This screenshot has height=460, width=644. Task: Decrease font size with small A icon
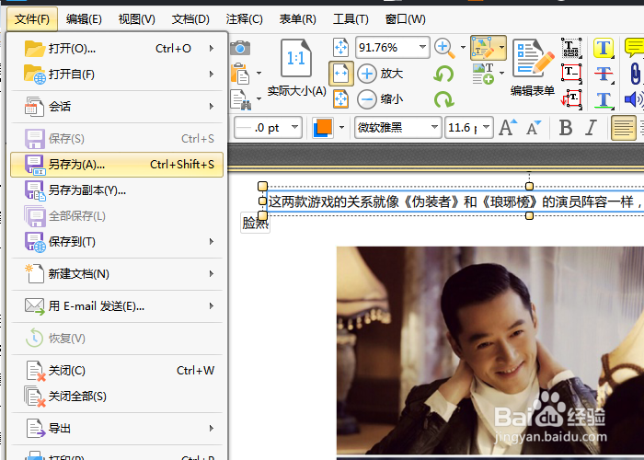[x=534, y=127]
